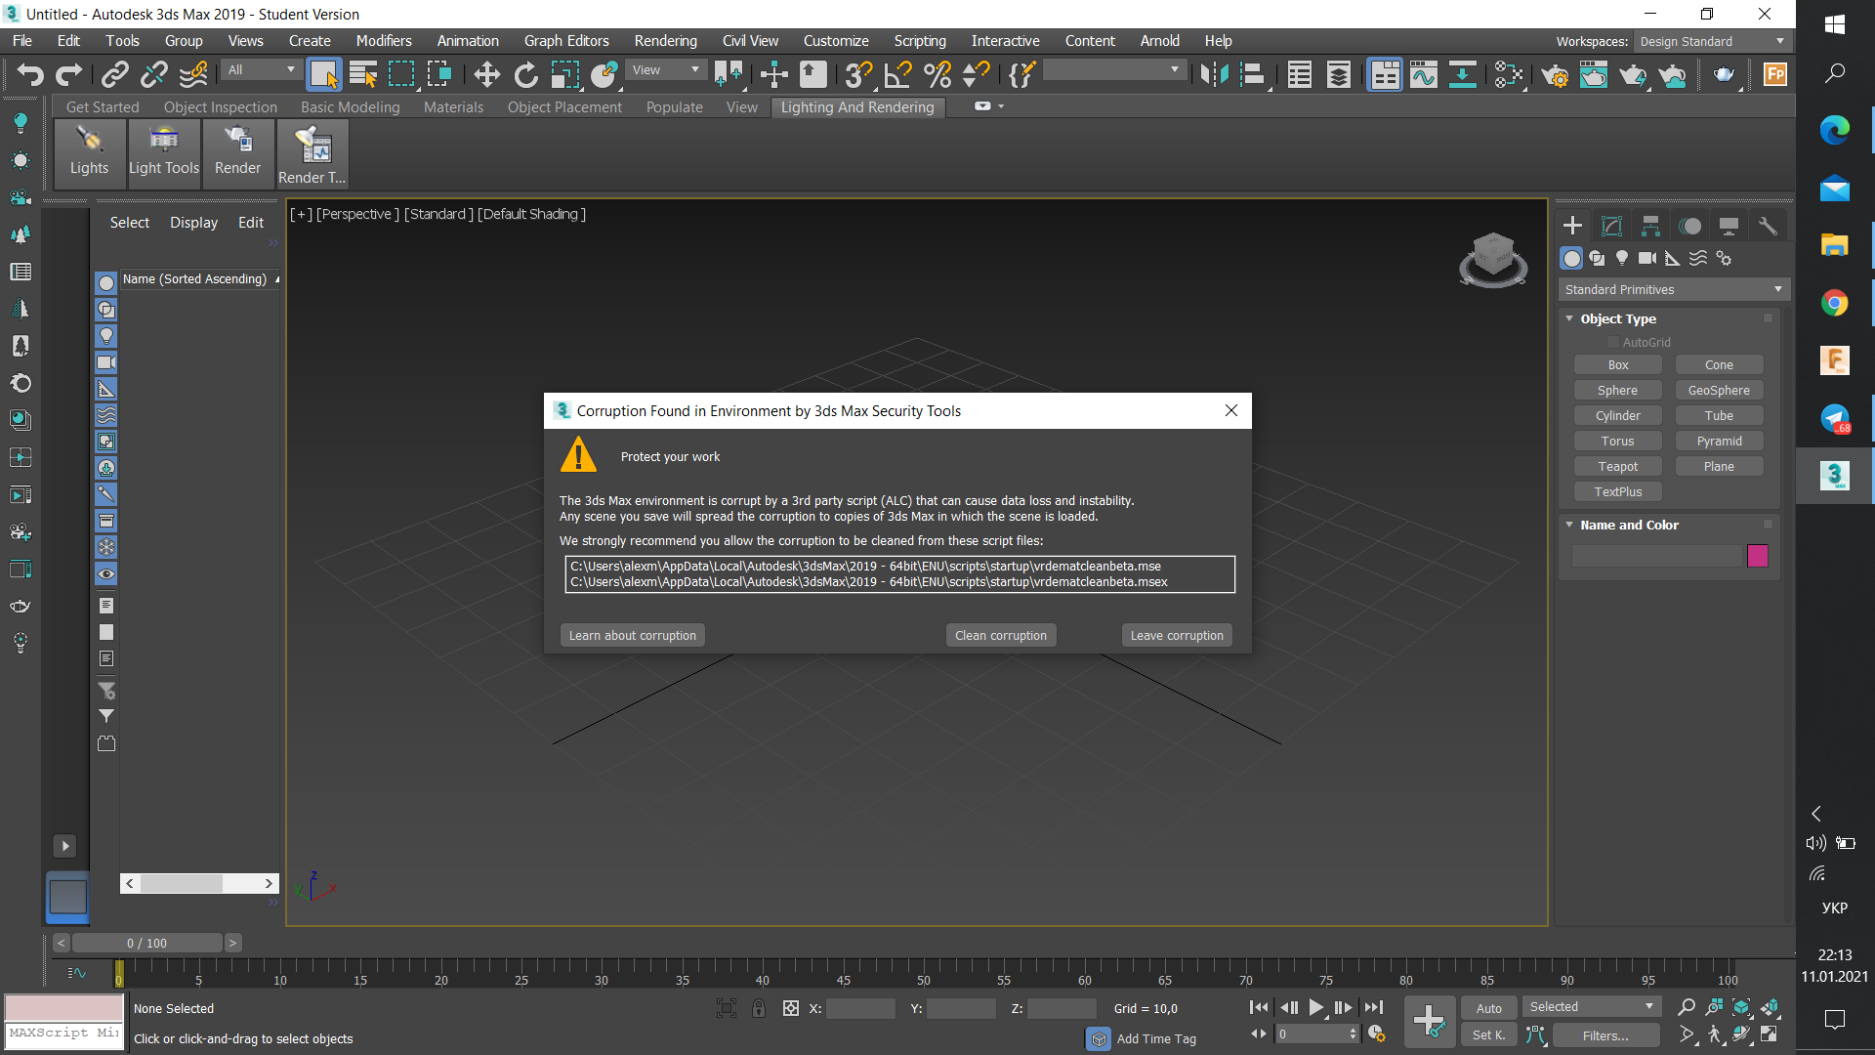Activate the Select Object tool
The image size is (1875, 1055).
(x=323, y=74)
